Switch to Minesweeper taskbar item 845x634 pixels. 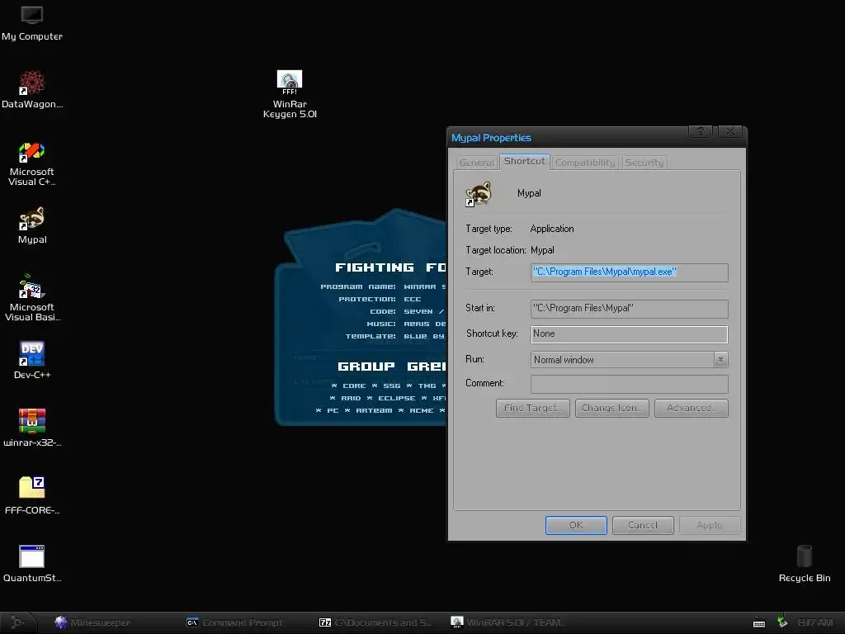(92, 622)
